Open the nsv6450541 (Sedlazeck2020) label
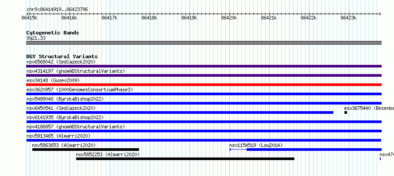 (x=61, y=108)
